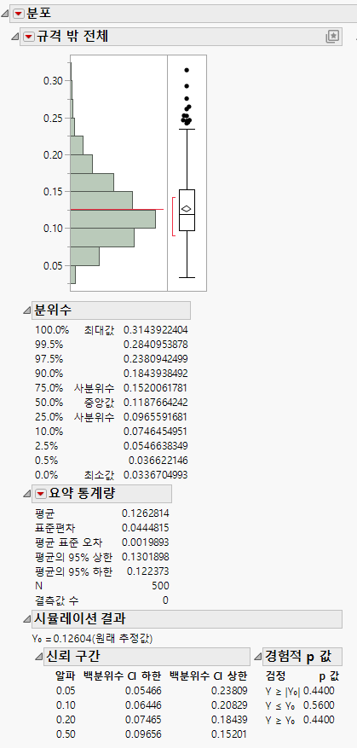Select the maximum value 0.3143922404
357x748 pixels.
[155, 329]
